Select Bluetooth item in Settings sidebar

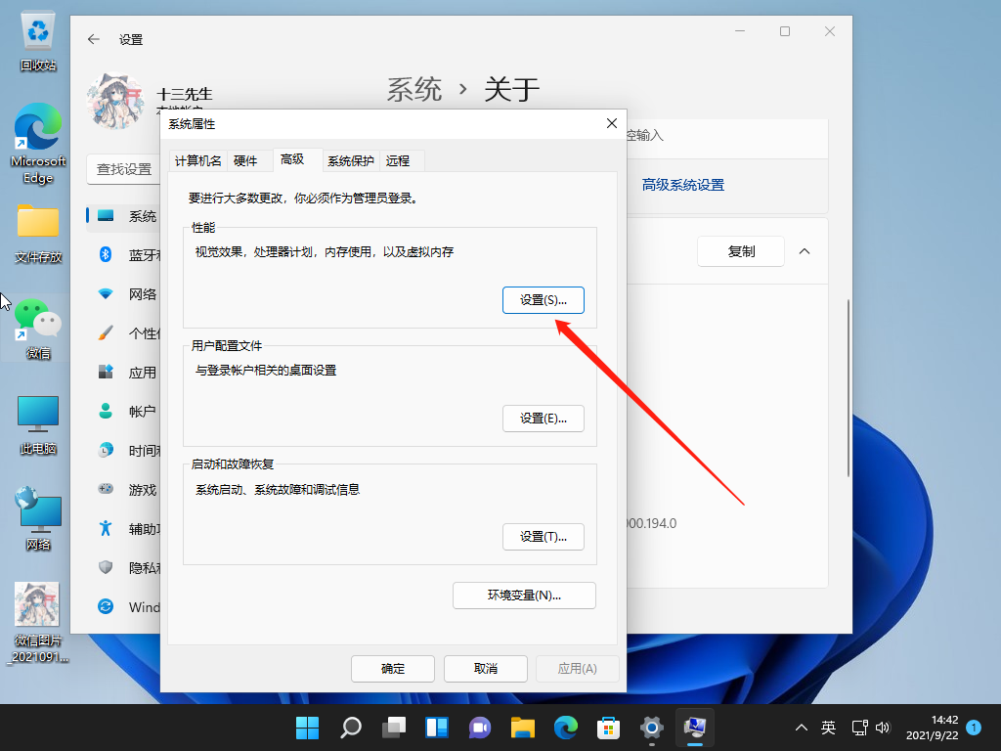click(124, 255)
